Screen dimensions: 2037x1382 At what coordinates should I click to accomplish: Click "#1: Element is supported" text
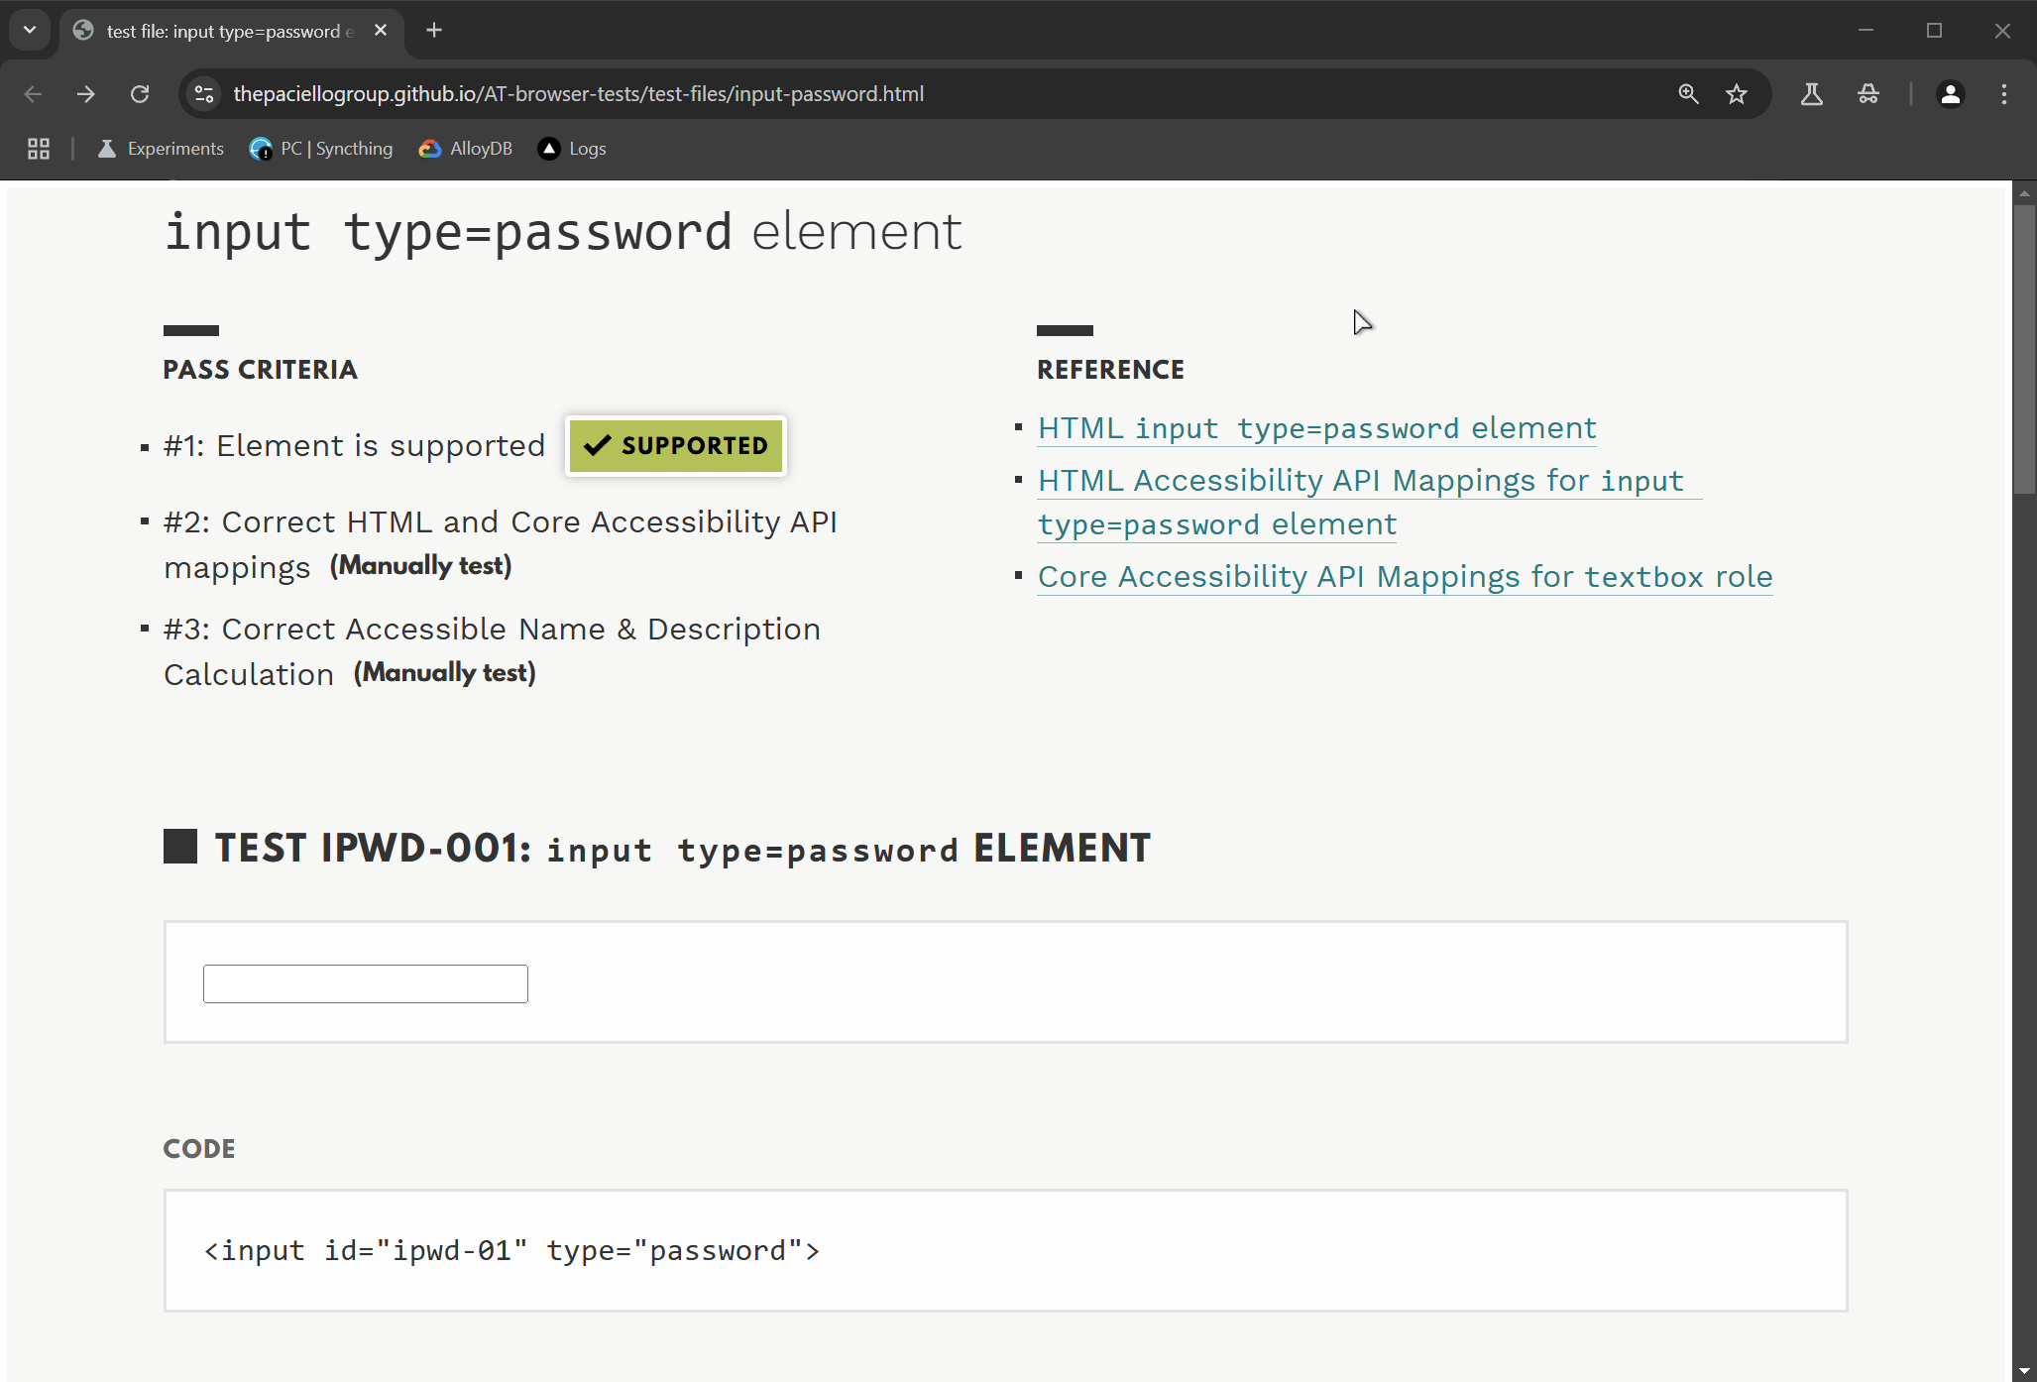(x=354, y=446)
